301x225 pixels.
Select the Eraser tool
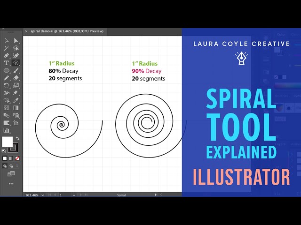point(16,78)
